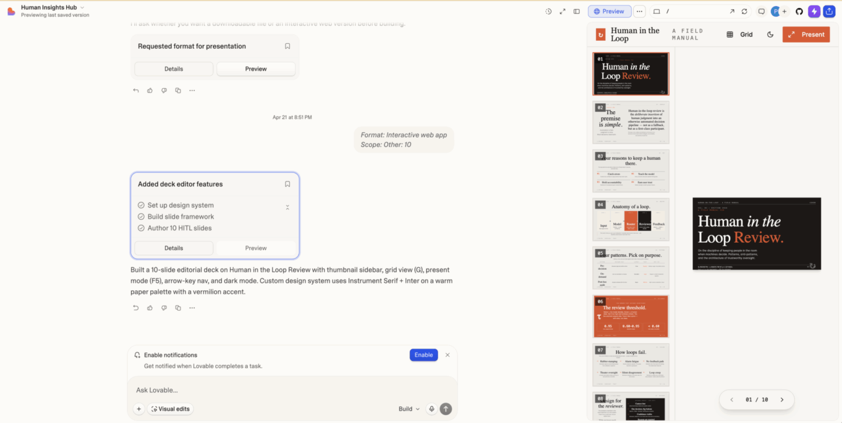
Task: Click thumbs down under the deck summary message
Action: pyautogui.click(x=164, y=308)
